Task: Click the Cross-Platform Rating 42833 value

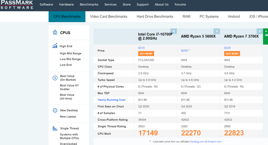Action: pos(228,120)
